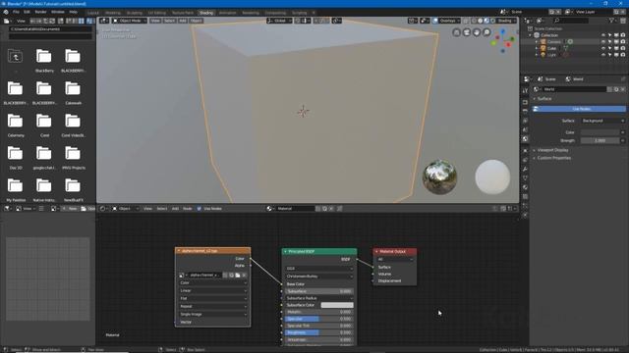
Task: Open the Global transform orientation dropdown
Action: tap(279, 21)
